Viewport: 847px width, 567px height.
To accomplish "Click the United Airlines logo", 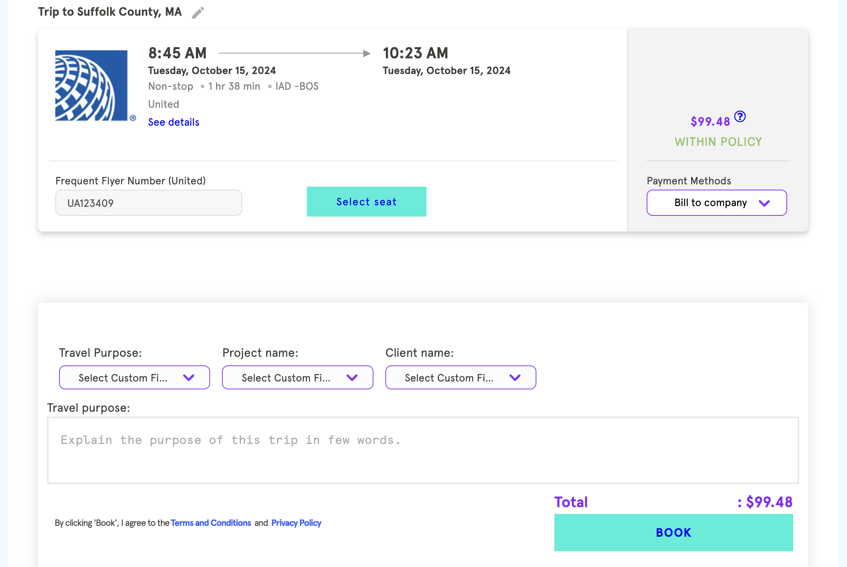I will click(x=92, y=86).
